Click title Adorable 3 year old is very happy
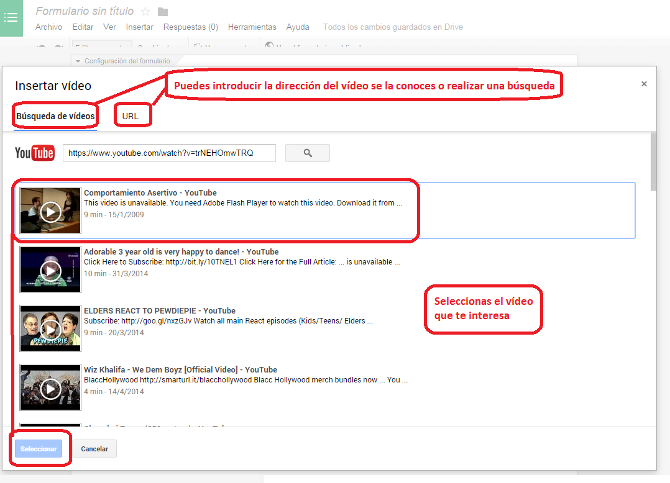670x483 pixels. (181, 251)
